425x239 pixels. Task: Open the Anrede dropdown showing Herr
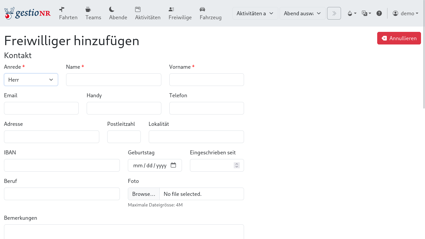(31, 80)
